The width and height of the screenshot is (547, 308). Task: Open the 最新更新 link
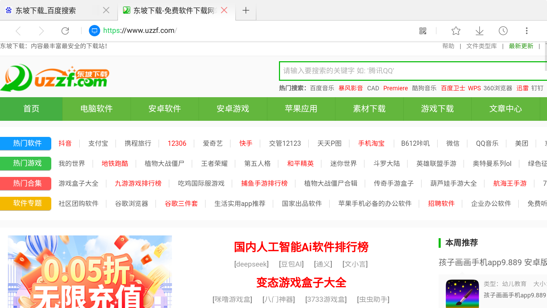pyautogui.click(x=521, y=46)
